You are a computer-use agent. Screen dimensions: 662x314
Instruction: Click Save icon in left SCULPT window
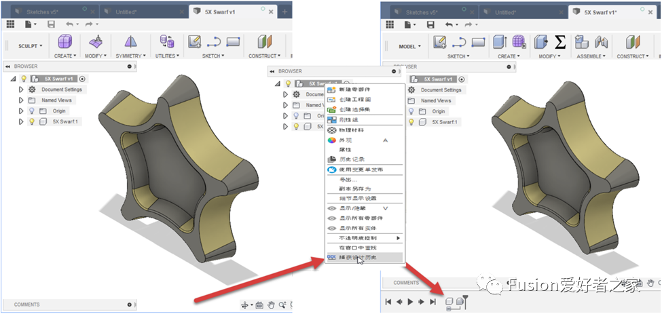(x=51, y=24)
